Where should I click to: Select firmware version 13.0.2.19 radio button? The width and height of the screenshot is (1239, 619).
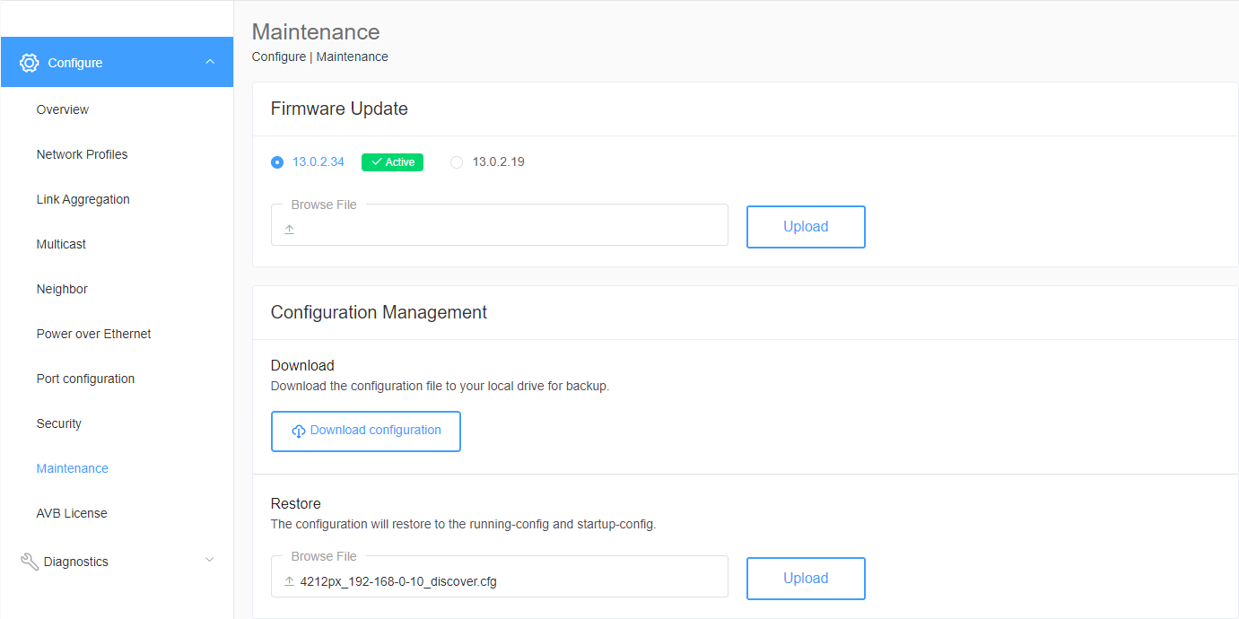pos(457,162)
